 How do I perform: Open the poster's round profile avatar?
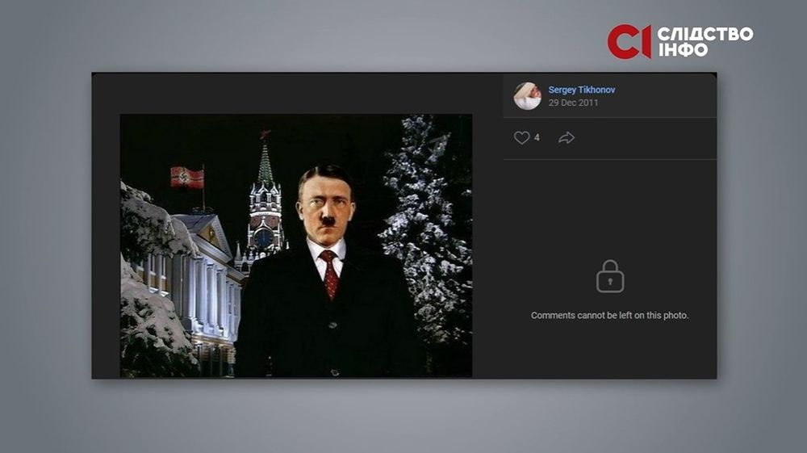click(x=527, y=96)
